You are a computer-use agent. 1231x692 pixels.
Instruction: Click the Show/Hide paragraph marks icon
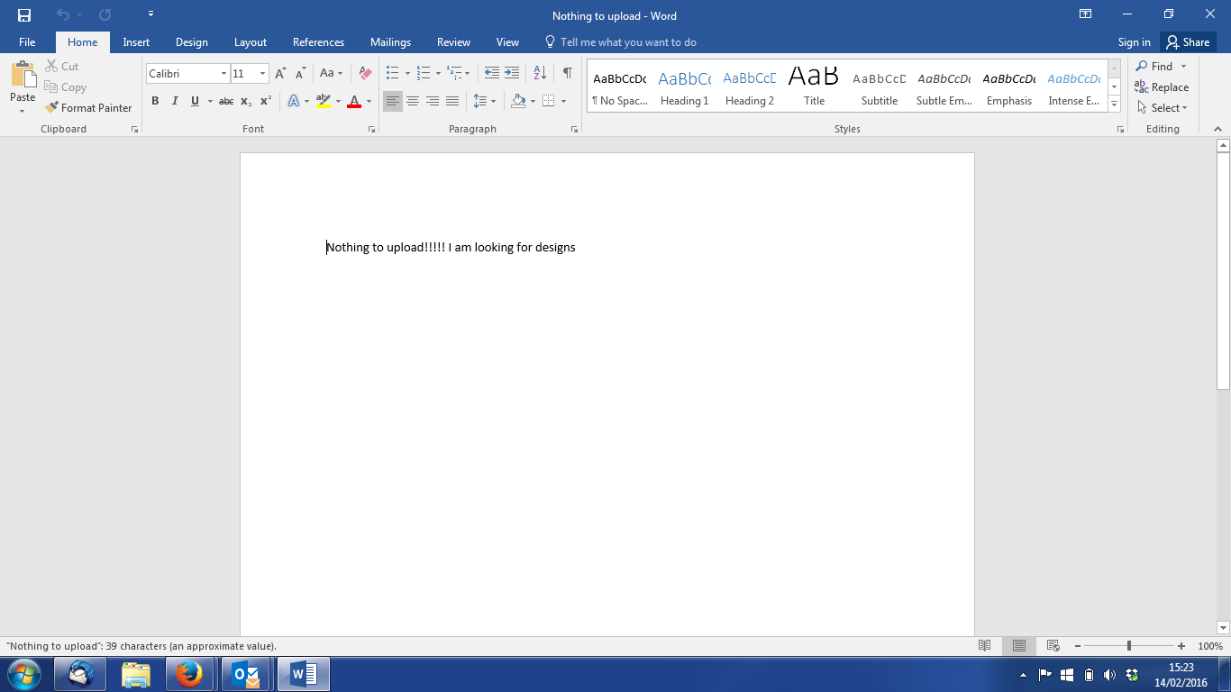[x=567, y=73]
